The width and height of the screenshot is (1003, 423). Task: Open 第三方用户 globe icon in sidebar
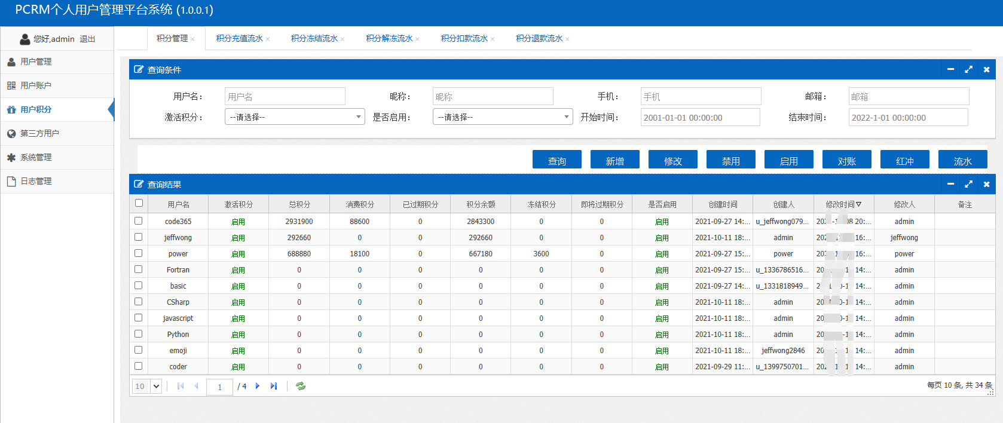11,133
